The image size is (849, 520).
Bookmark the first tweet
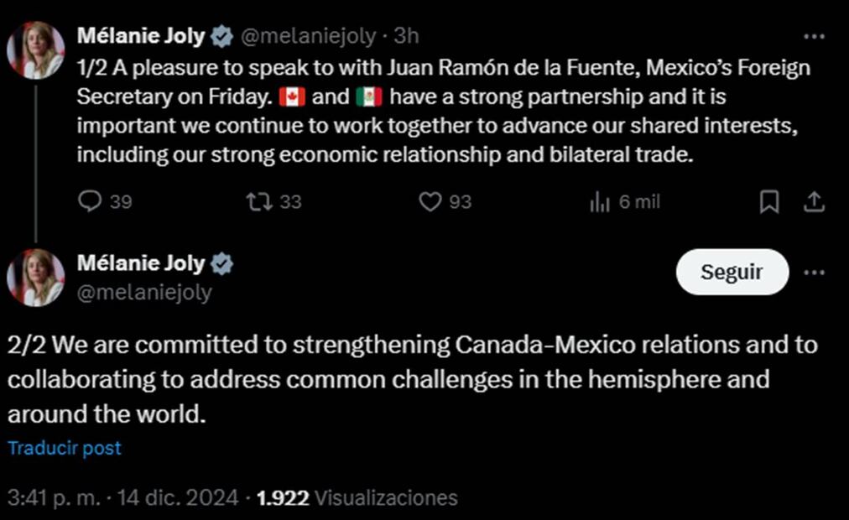769,201
